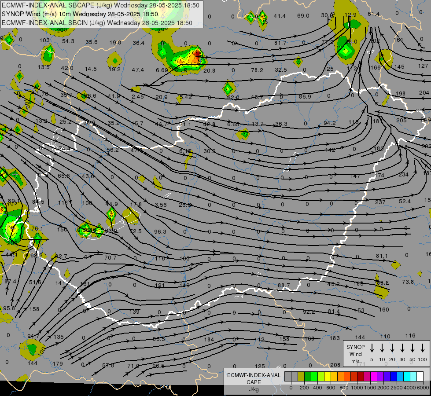
Task: Click the 208 value on the map
Action: [335, 365]
